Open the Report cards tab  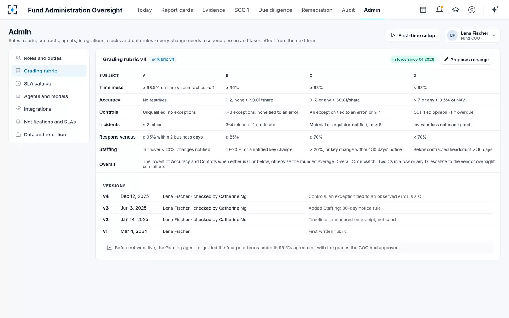(177, 10)
